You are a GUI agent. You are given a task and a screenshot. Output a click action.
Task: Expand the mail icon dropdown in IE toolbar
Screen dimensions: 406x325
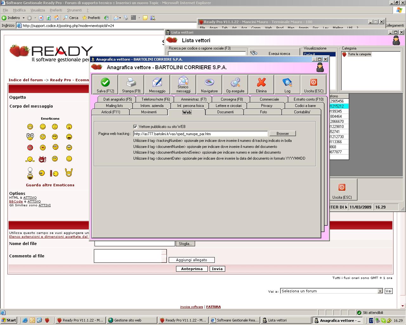[120, 18]
